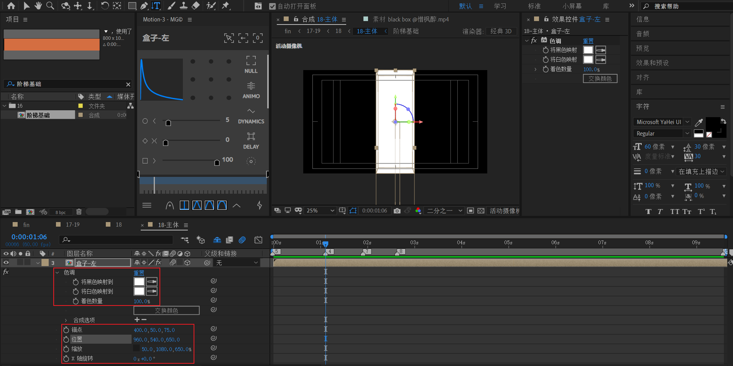Select the Puppet Pin tool
The image size is (733, 366).
point(226,6)
